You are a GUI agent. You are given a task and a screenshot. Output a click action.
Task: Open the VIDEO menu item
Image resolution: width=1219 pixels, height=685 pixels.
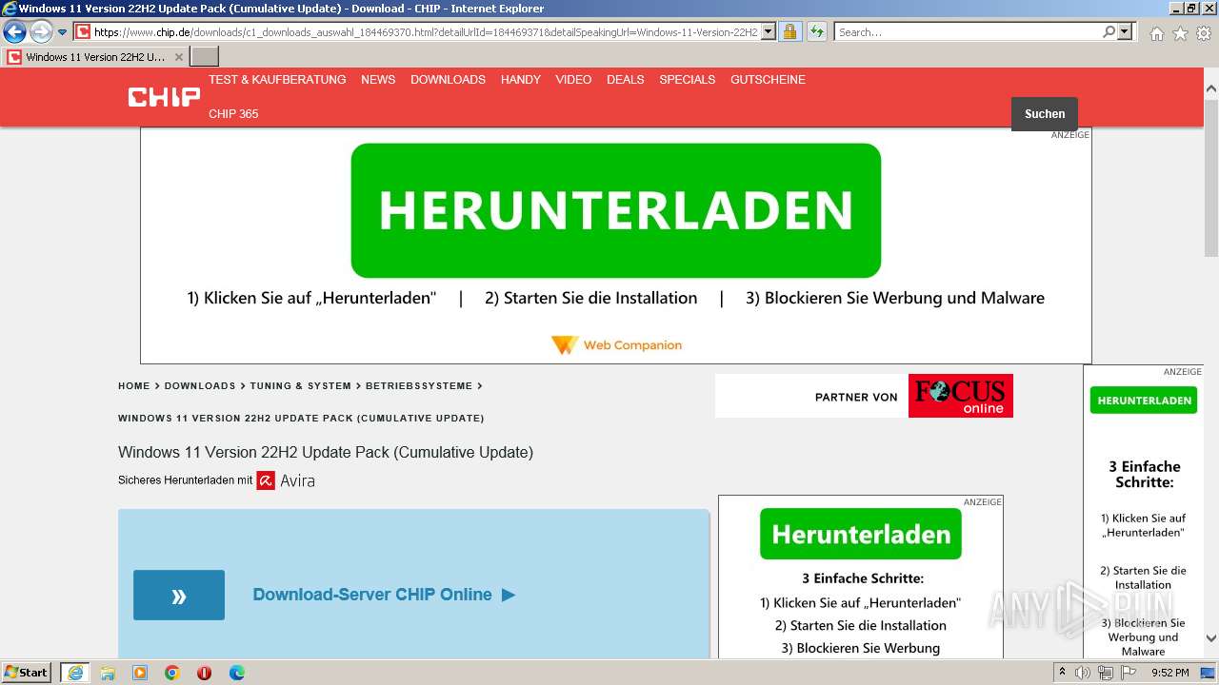pos(573,80)
